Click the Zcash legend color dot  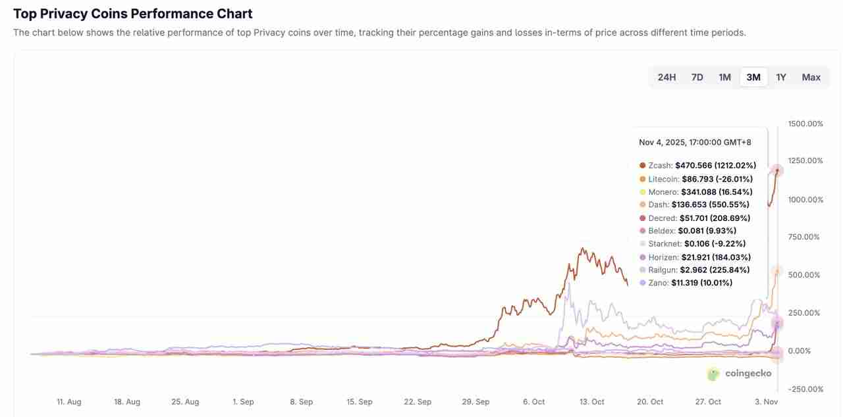(642, 165)
